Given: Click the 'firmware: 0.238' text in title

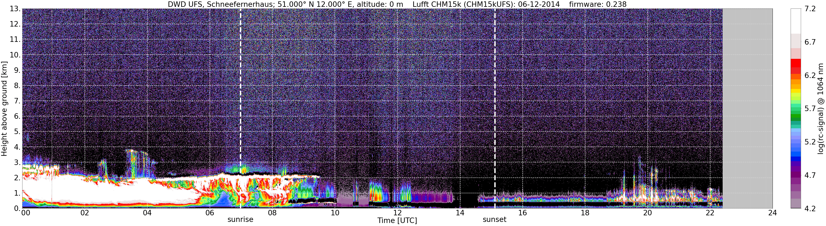Looking at the screenshot, I should [598, 4].
